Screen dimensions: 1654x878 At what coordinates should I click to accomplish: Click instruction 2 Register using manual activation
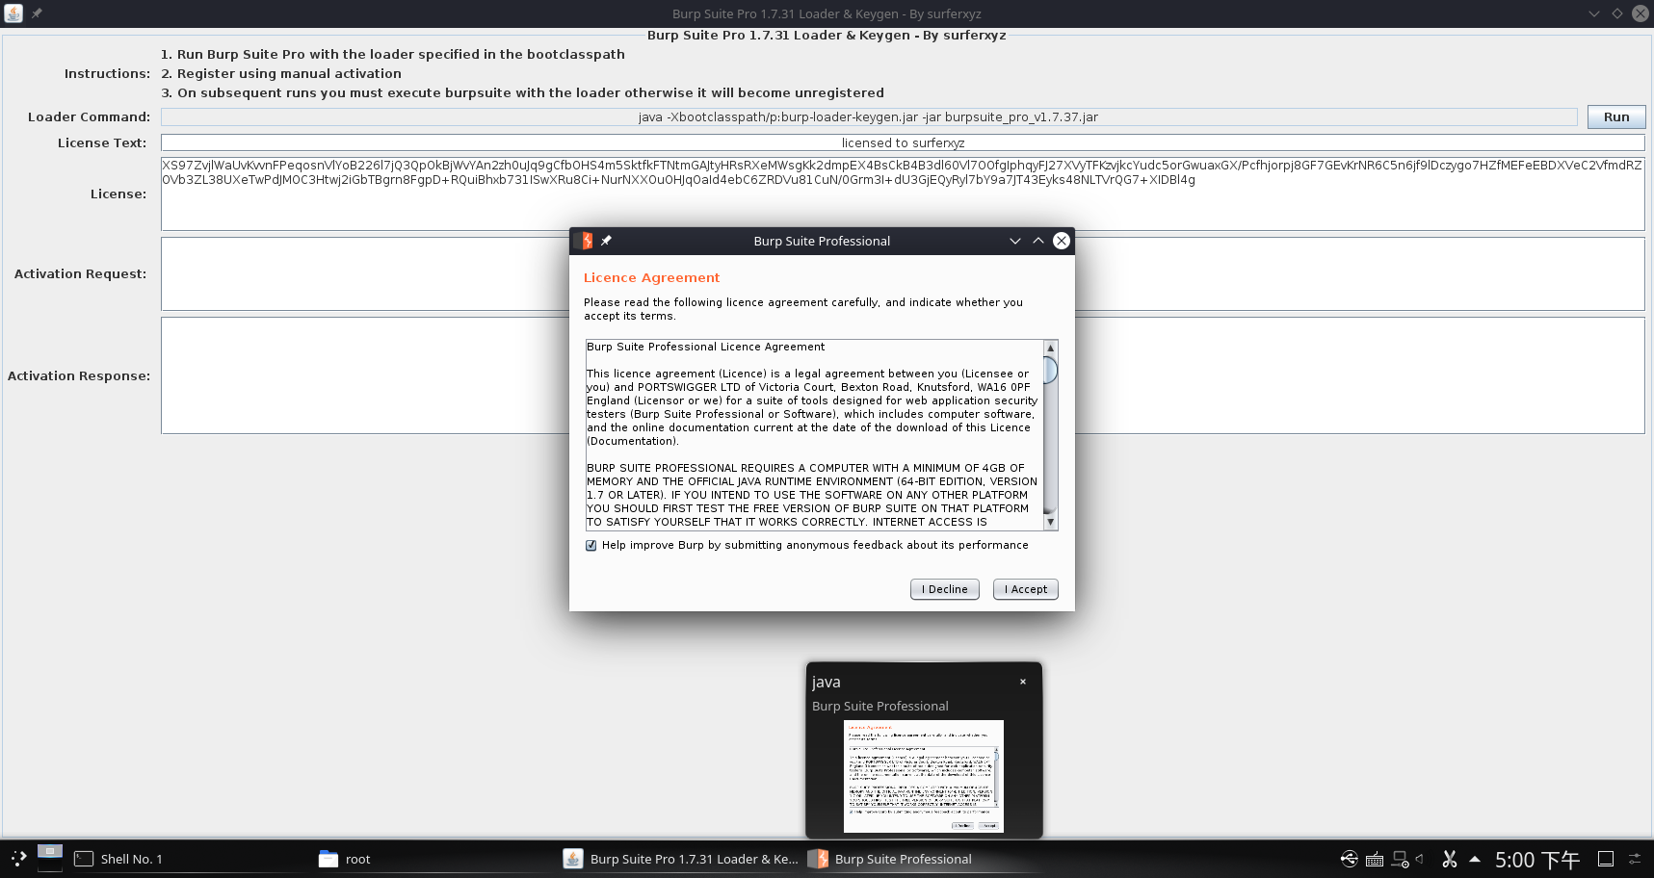pos(281,73)
